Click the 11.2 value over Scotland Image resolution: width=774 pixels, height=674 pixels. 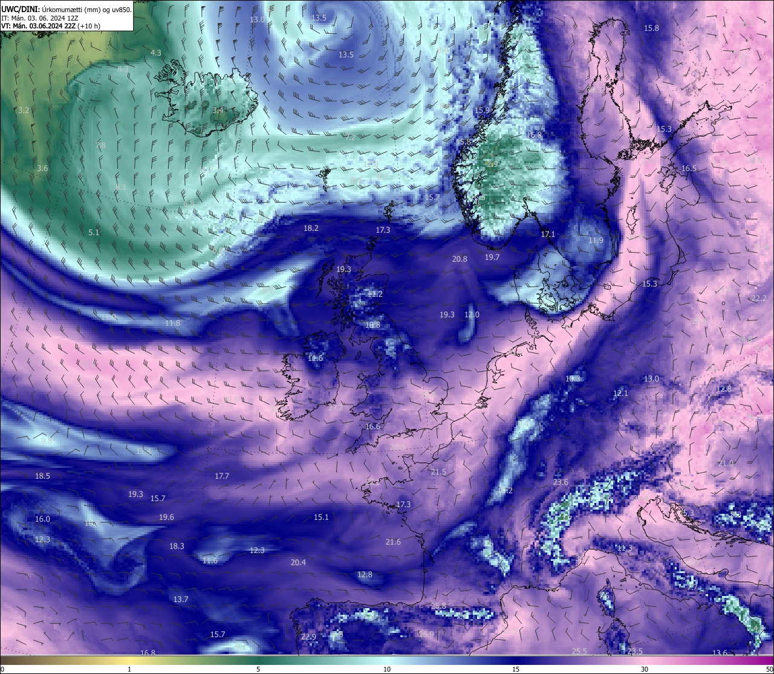(375, 294)
